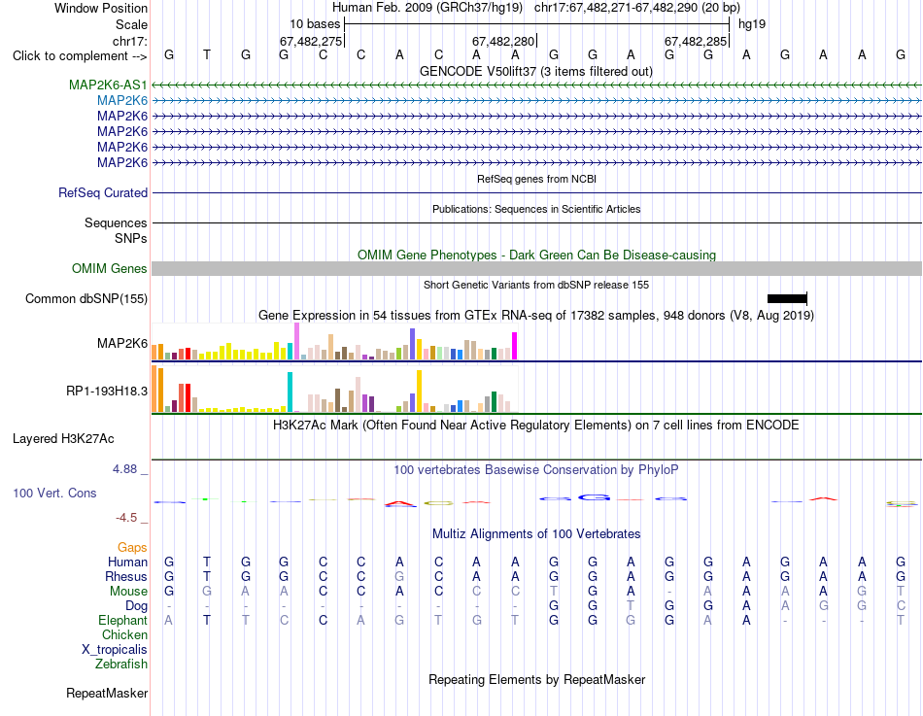The image size is (923, 716).
Task: Open 'Publications: Sequences in Scientific Articles' title
Action: tap(536, 209)
